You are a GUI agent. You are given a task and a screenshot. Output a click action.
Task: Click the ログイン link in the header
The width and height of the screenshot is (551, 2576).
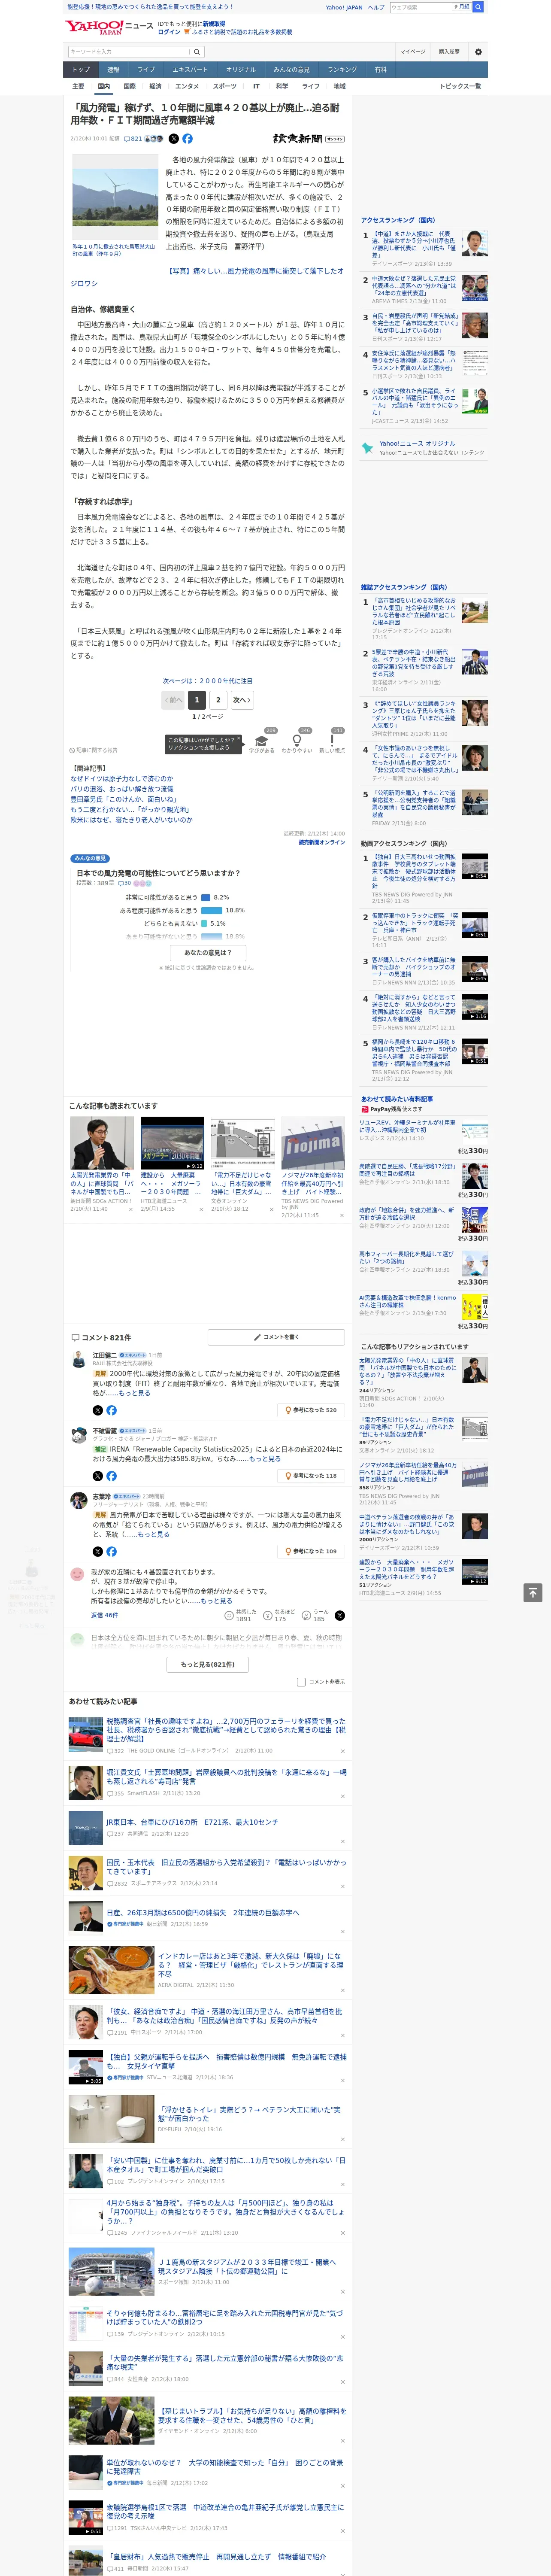click(x=169, y=32)
